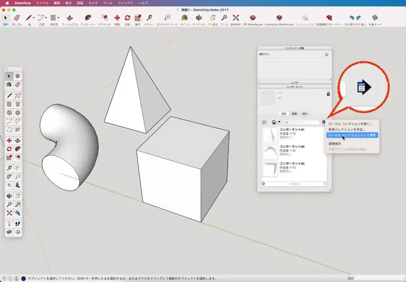Collapse the Components (コンポーネント) panel header

point(295,87)
